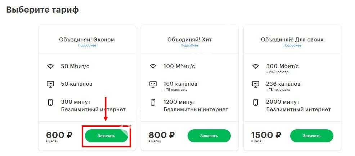Order the 1500 ₽ Для своих tariff
Image resolution: width=355 pixels, height=156 pixels.
[311, 136]
